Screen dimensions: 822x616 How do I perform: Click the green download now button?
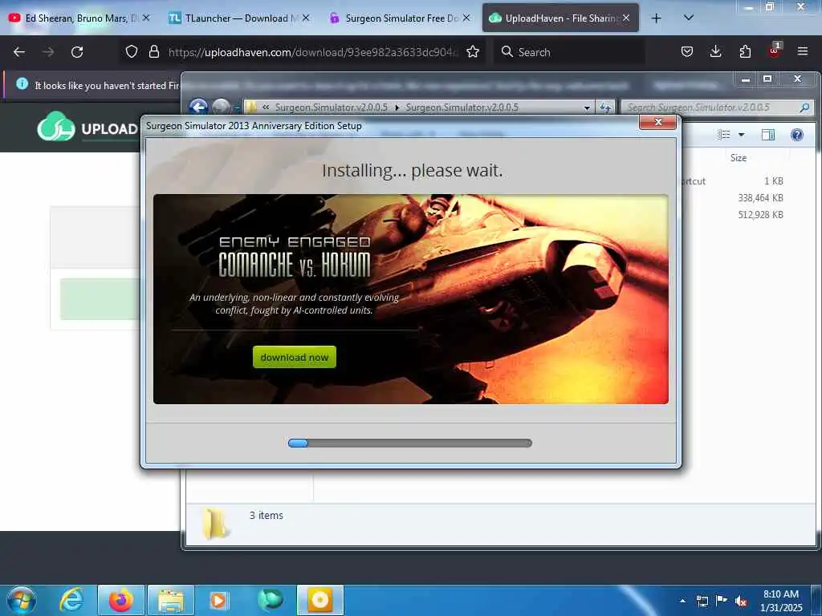click(x=294, y=357)
